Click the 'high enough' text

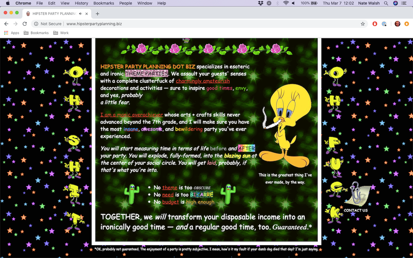click(200, 202)
